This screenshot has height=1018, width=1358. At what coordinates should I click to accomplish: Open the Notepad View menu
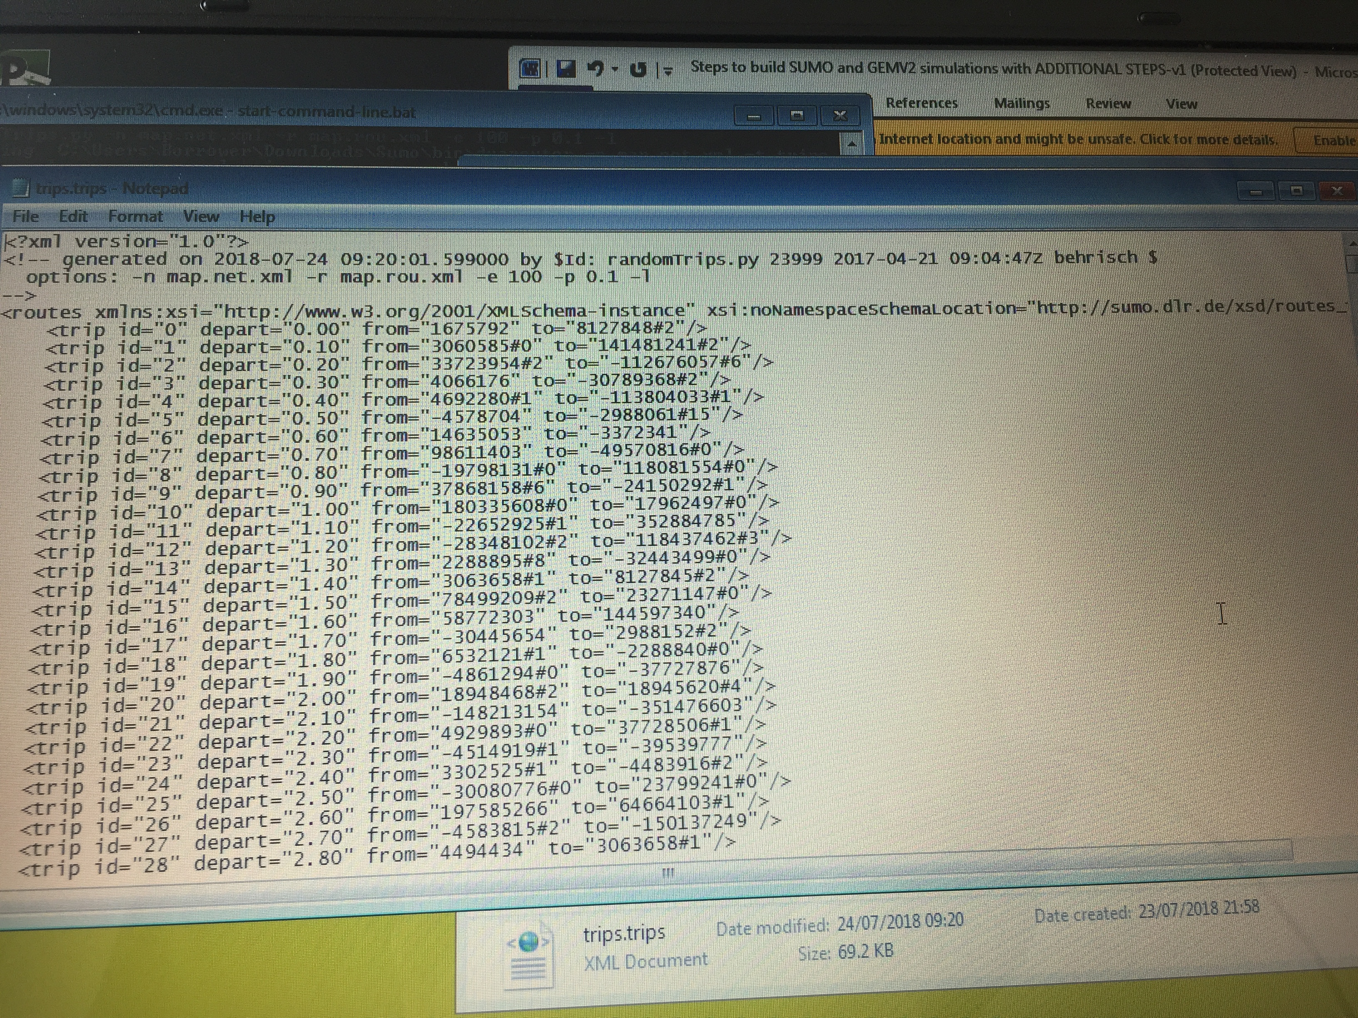(x=201, y=216)
